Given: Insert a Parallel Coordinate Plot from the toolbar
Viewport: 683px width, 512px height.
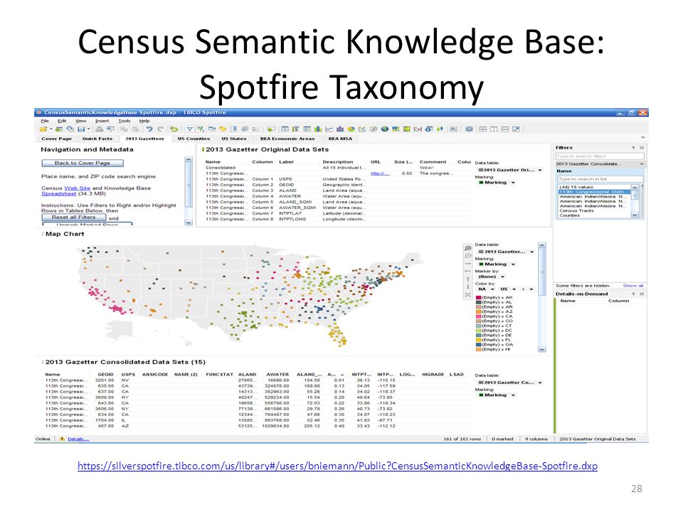Looking at the screenshot, I should click(x=418, y=129).
